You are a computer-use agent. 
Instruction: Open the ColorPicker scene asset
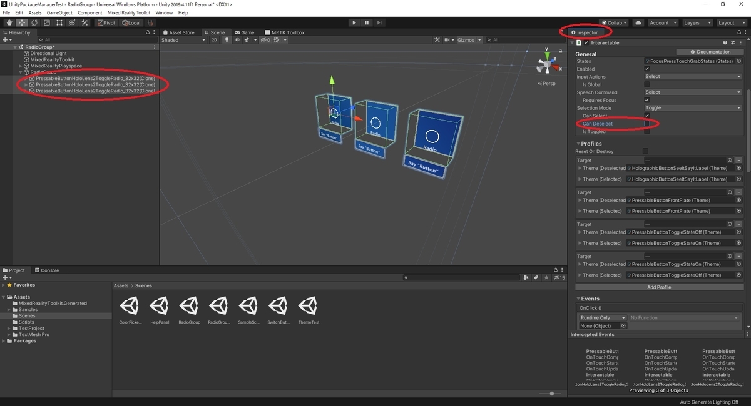130,310
